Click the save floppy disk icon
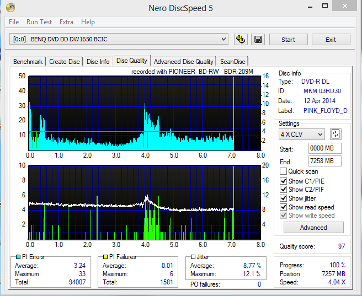Viewport: 362px width, 296px height. point(258,40)
